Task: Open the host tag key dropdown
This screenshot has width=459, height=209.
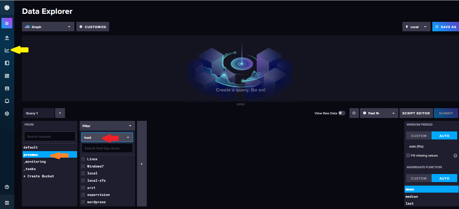Action: coord(107,138)
